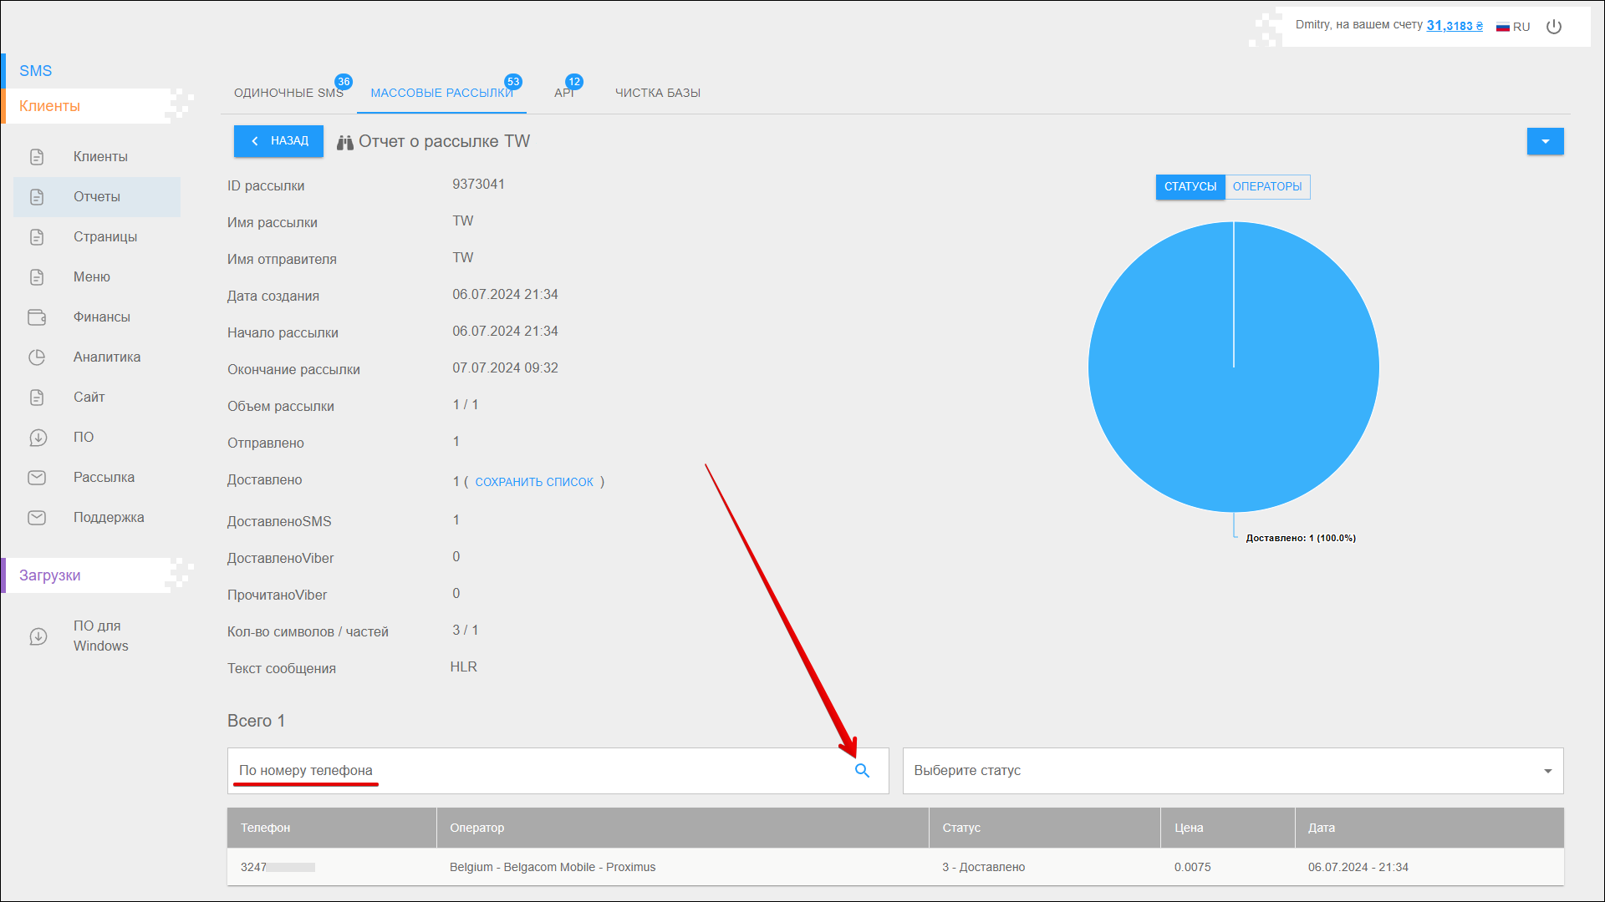Screen dimensions: 1605x902
Task: Click the Финансы wallet icon
Action: tap(37, 317)
